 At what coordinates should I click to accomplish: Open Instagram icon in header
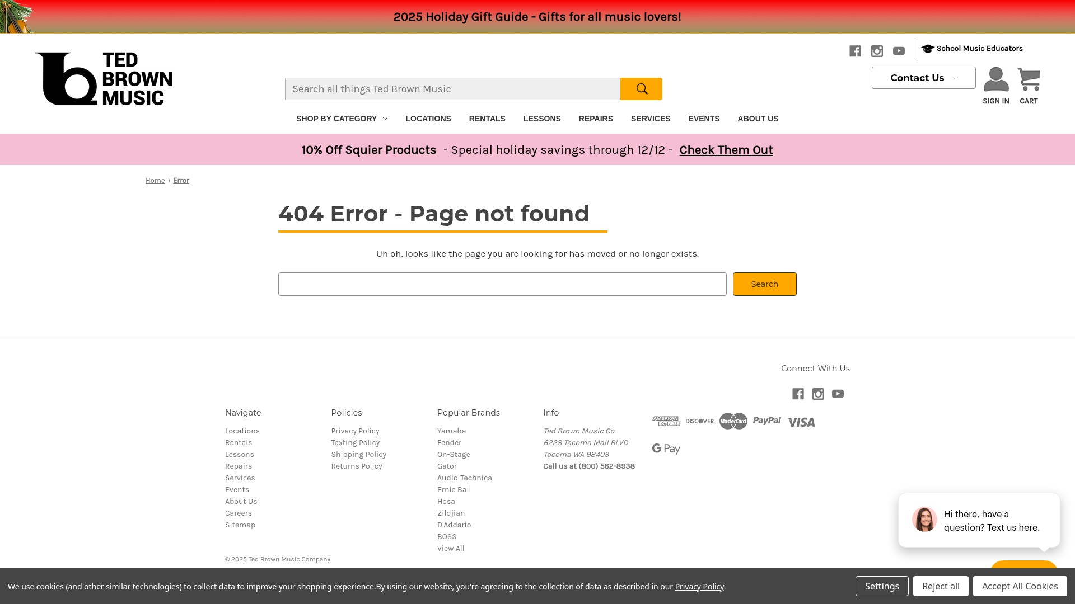click(x=877, y=51)
